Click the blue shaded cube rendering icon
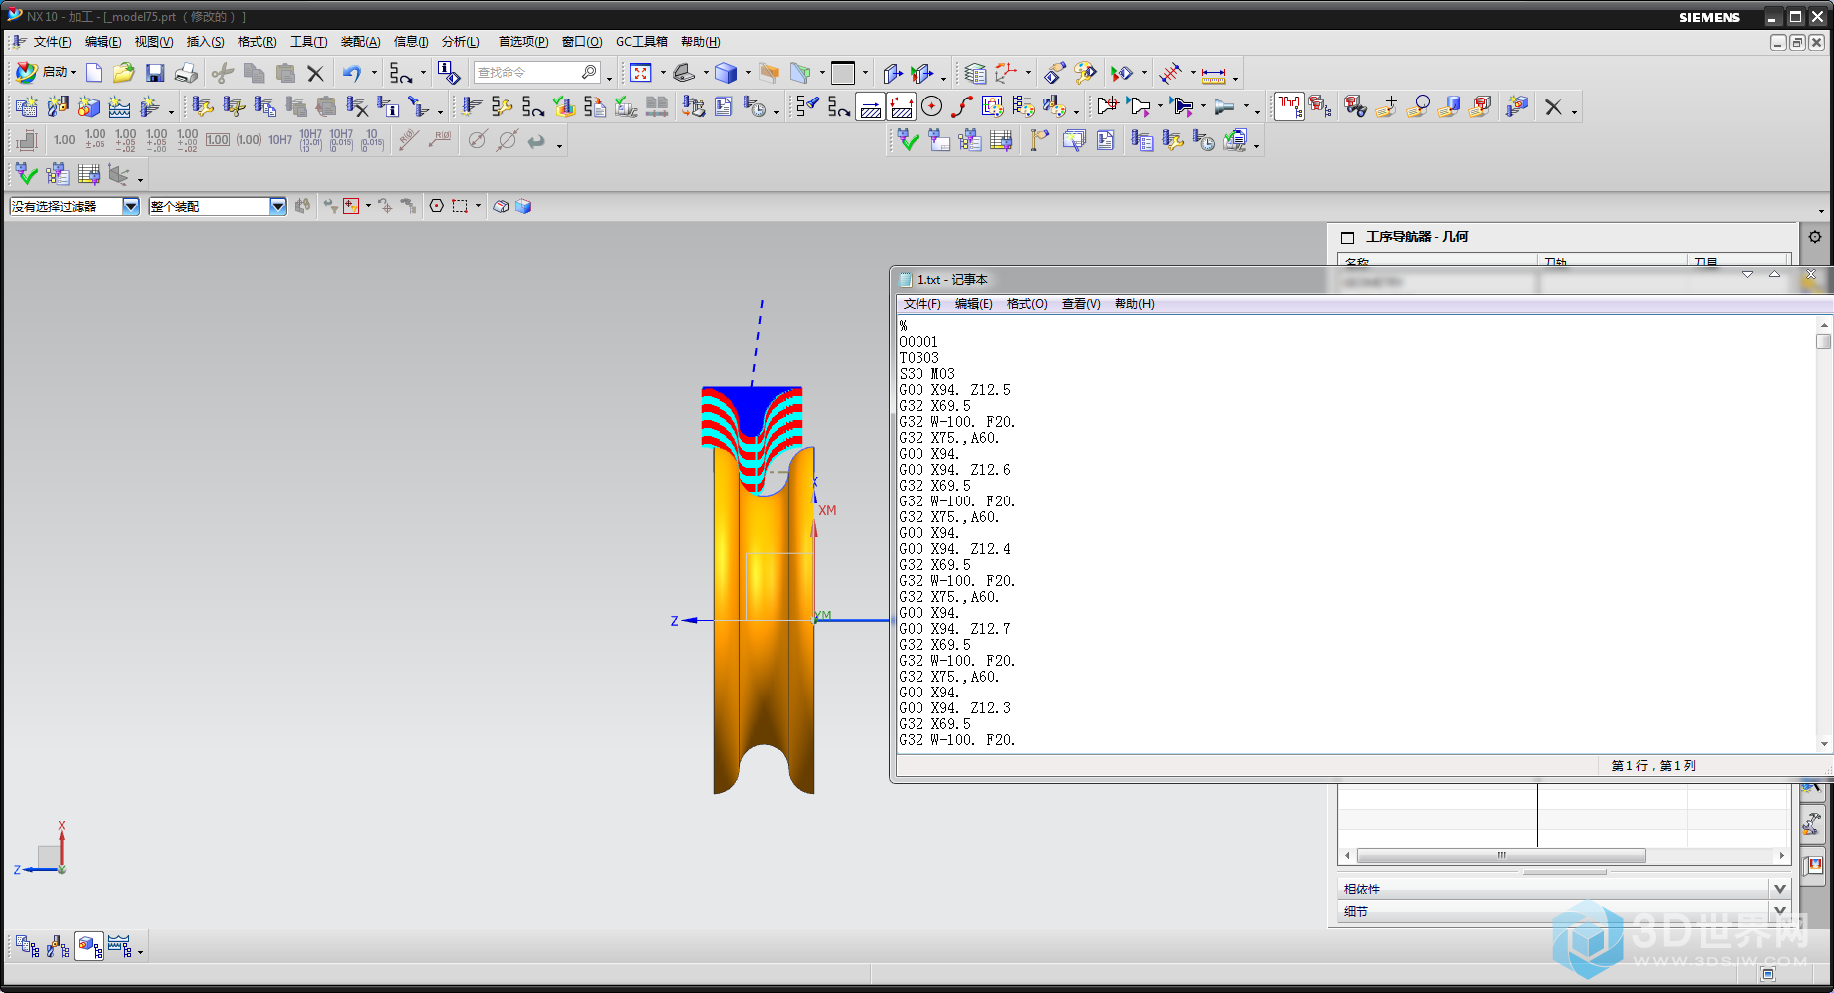 (x=727, y=73)
